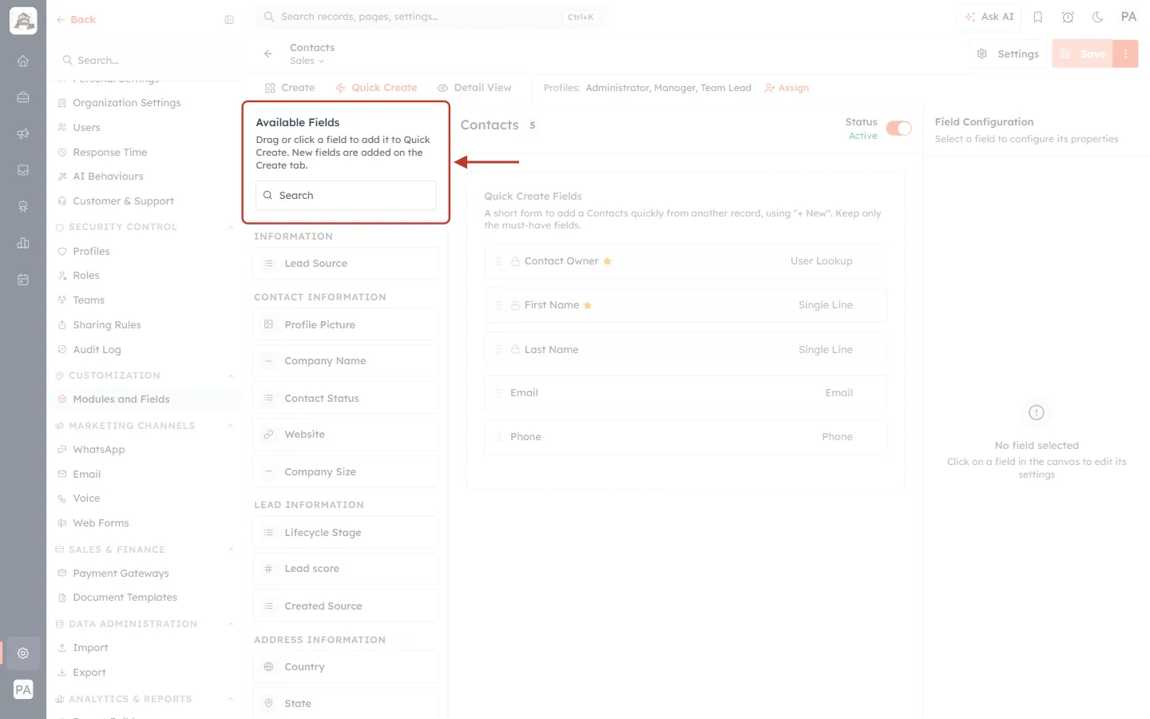
Task: Click the bookmark icon in top bar
Action: pyautogui.click(x=1038, y=17)
